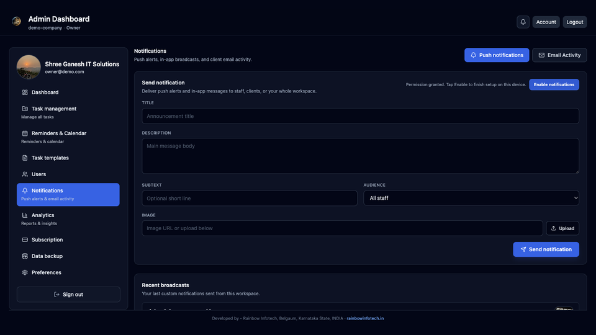Viewport: 596px width, 335px height.
Task: Click the Image URL input field
Action: [342, 228]
